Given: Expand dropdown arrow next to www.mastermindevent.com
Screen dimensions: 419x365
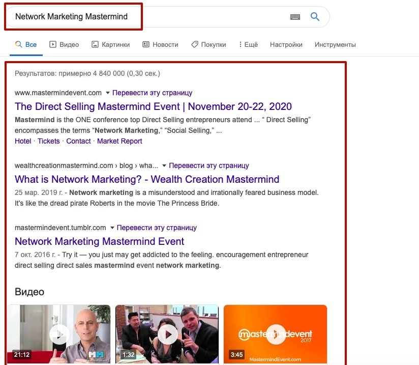Looking at the screenshot, I should click(108, 93).
